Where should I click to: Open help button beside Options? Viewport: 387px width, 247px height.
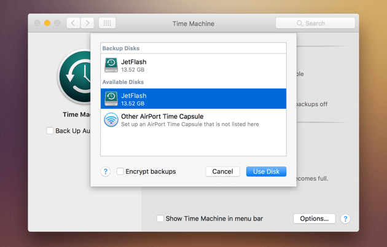tap(345, 219)
